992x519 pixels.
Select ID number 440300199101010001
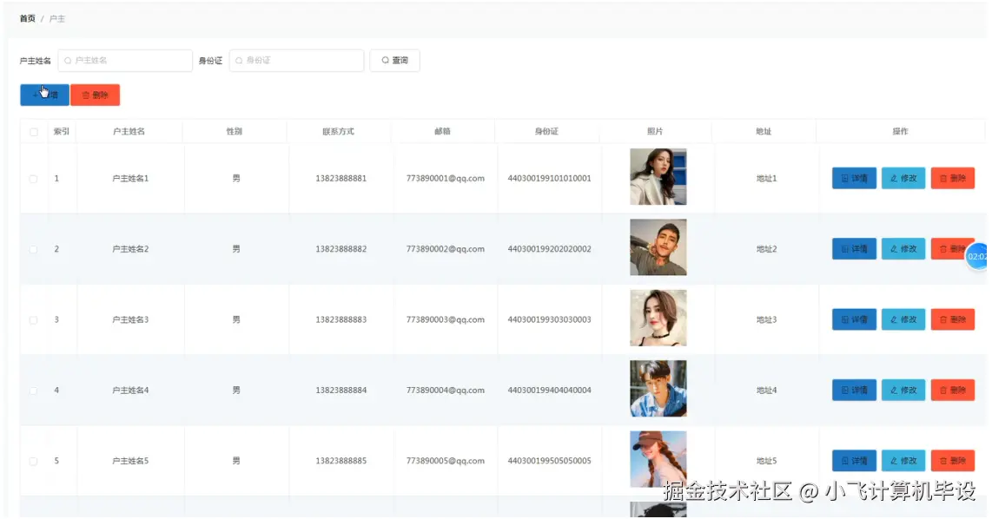[x=549, y=178]
